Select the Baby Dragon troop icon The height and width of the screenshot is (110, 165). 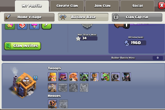coord(105,77)
